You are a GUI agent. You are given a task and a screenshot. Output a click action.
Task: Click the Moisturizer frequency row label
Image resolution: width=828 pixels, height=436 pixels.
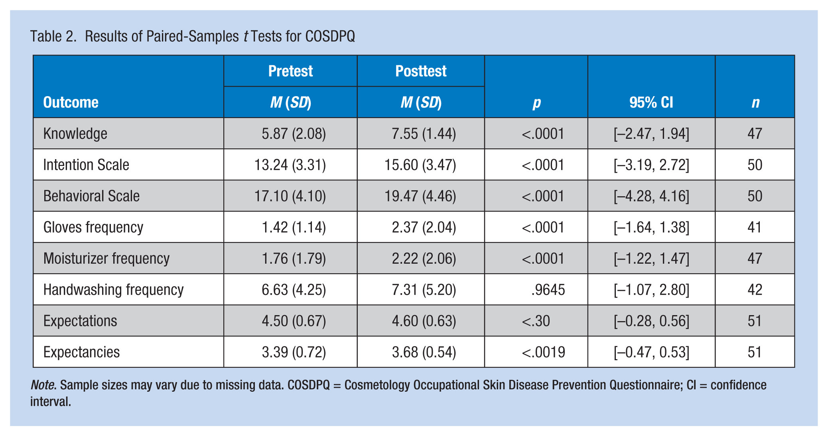tap(106, 258)
